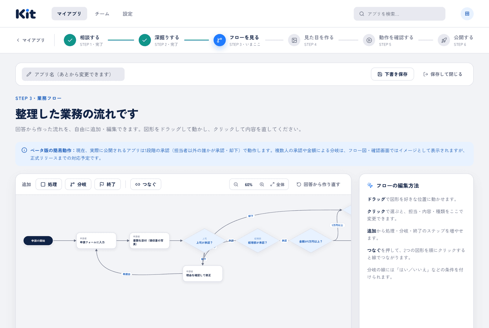Fit the flow with 全体 button
This screenshot has height=328, width=489.
(278, 184)
